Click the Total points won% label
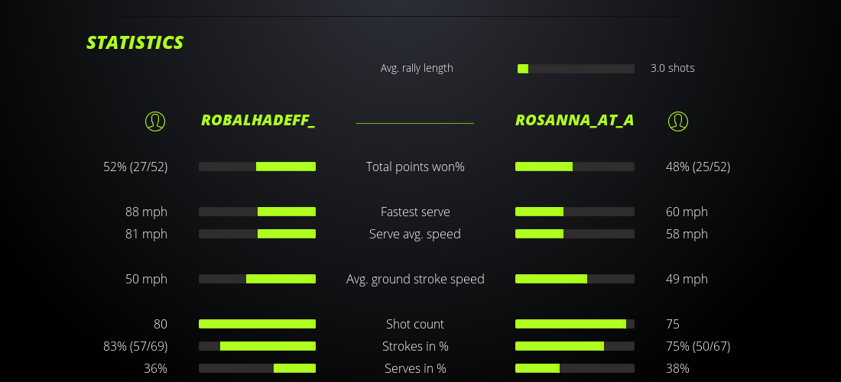Viewport: 841px width, 382px height. 415,167
